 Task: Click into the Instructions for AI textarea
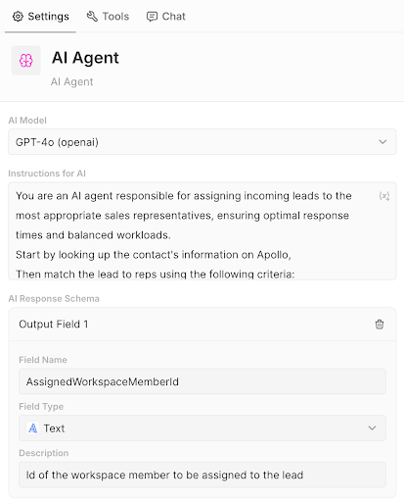202,231
